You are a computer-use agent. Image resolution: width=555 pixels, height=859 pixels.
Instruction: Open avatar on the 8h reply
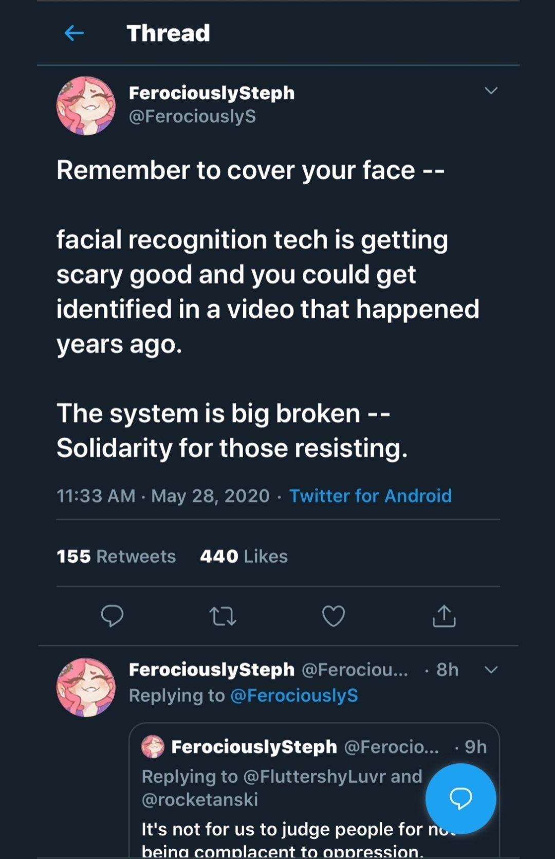[86, 687]
